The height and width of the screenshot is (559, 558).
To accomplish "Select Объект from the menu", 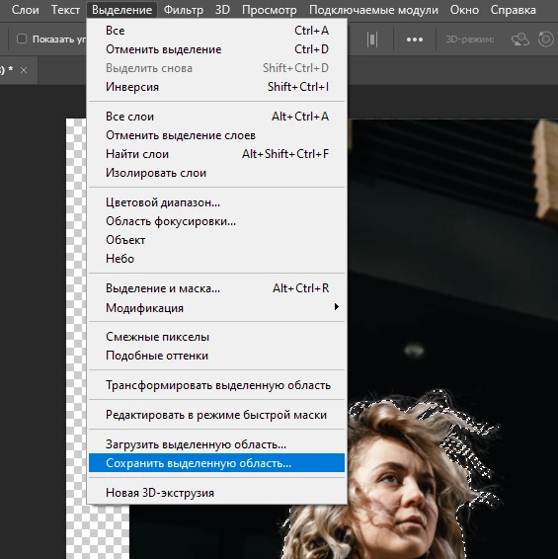I will [217, 240].
